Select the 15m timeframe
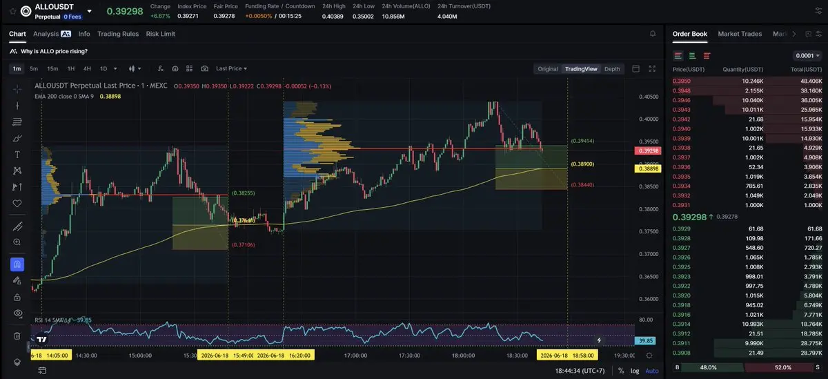Viewport: 828px width, 379px height. point(52,68)
